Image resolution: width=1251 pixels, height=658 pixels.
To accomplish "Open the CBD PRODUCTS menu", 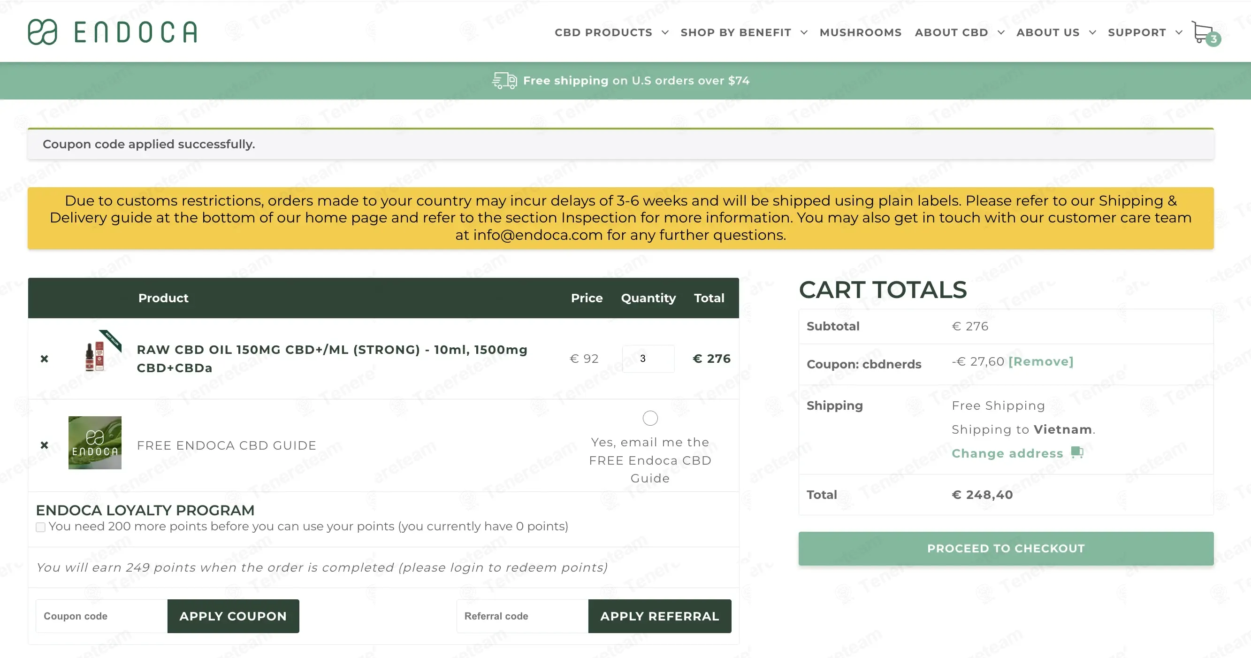I will pyautogui.click(x=603, y=32).
